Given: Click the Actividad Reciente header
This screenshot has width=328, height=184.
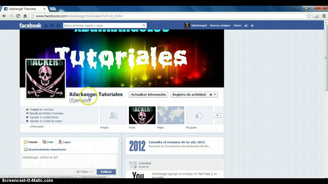Looking at the screenshot, I should click(x=145, y=165).
